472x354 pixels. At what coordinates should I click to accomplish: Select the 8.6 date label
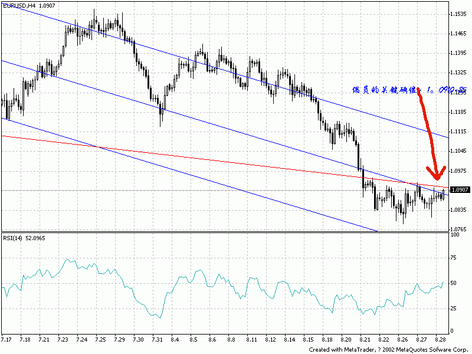[212, 340]
